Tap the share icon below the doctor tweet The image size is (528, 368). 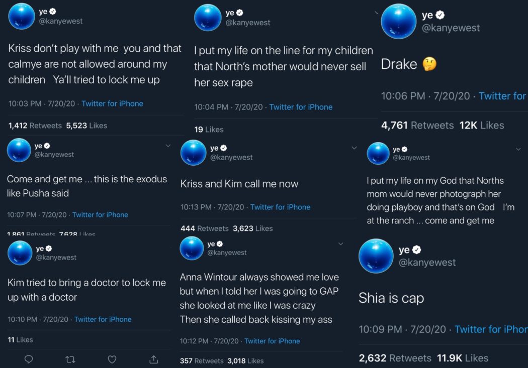[153, 359]
